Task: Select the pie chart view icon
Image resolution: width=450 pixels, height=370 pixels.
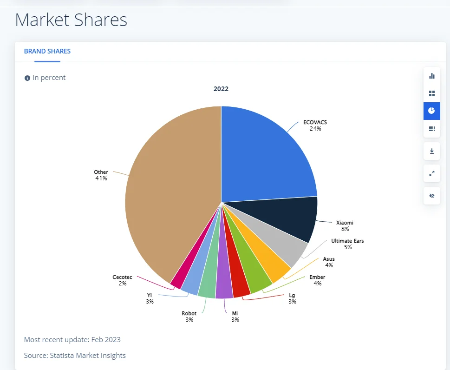Action: [x=431, y=111]
